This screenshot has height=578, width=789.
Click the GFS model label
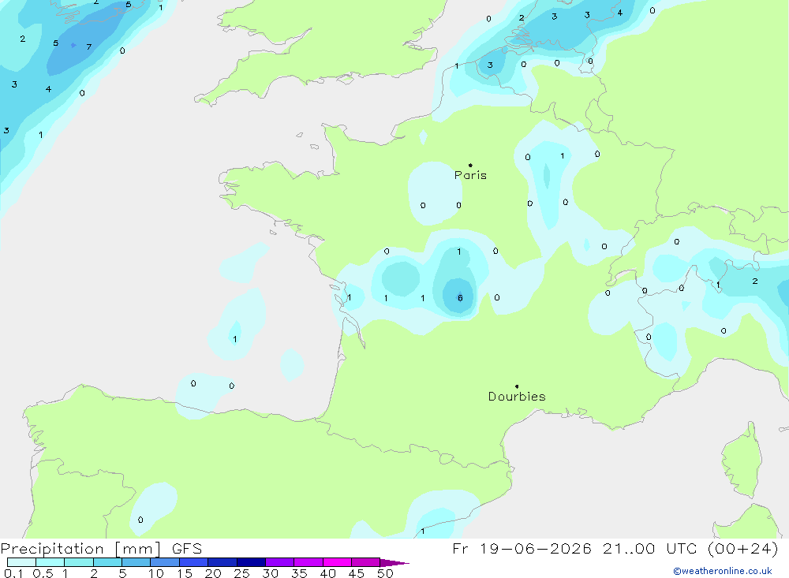pyautogui.click(x=187, y=549)
